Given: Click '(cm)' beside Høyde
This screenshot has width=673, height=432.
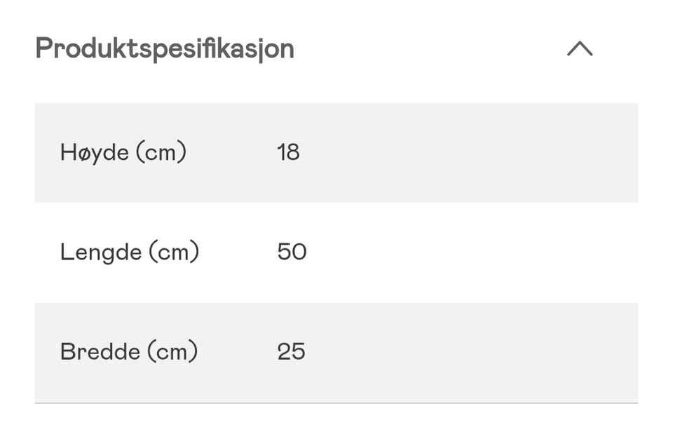Looking at the screenshot, I should coord(161,152).
